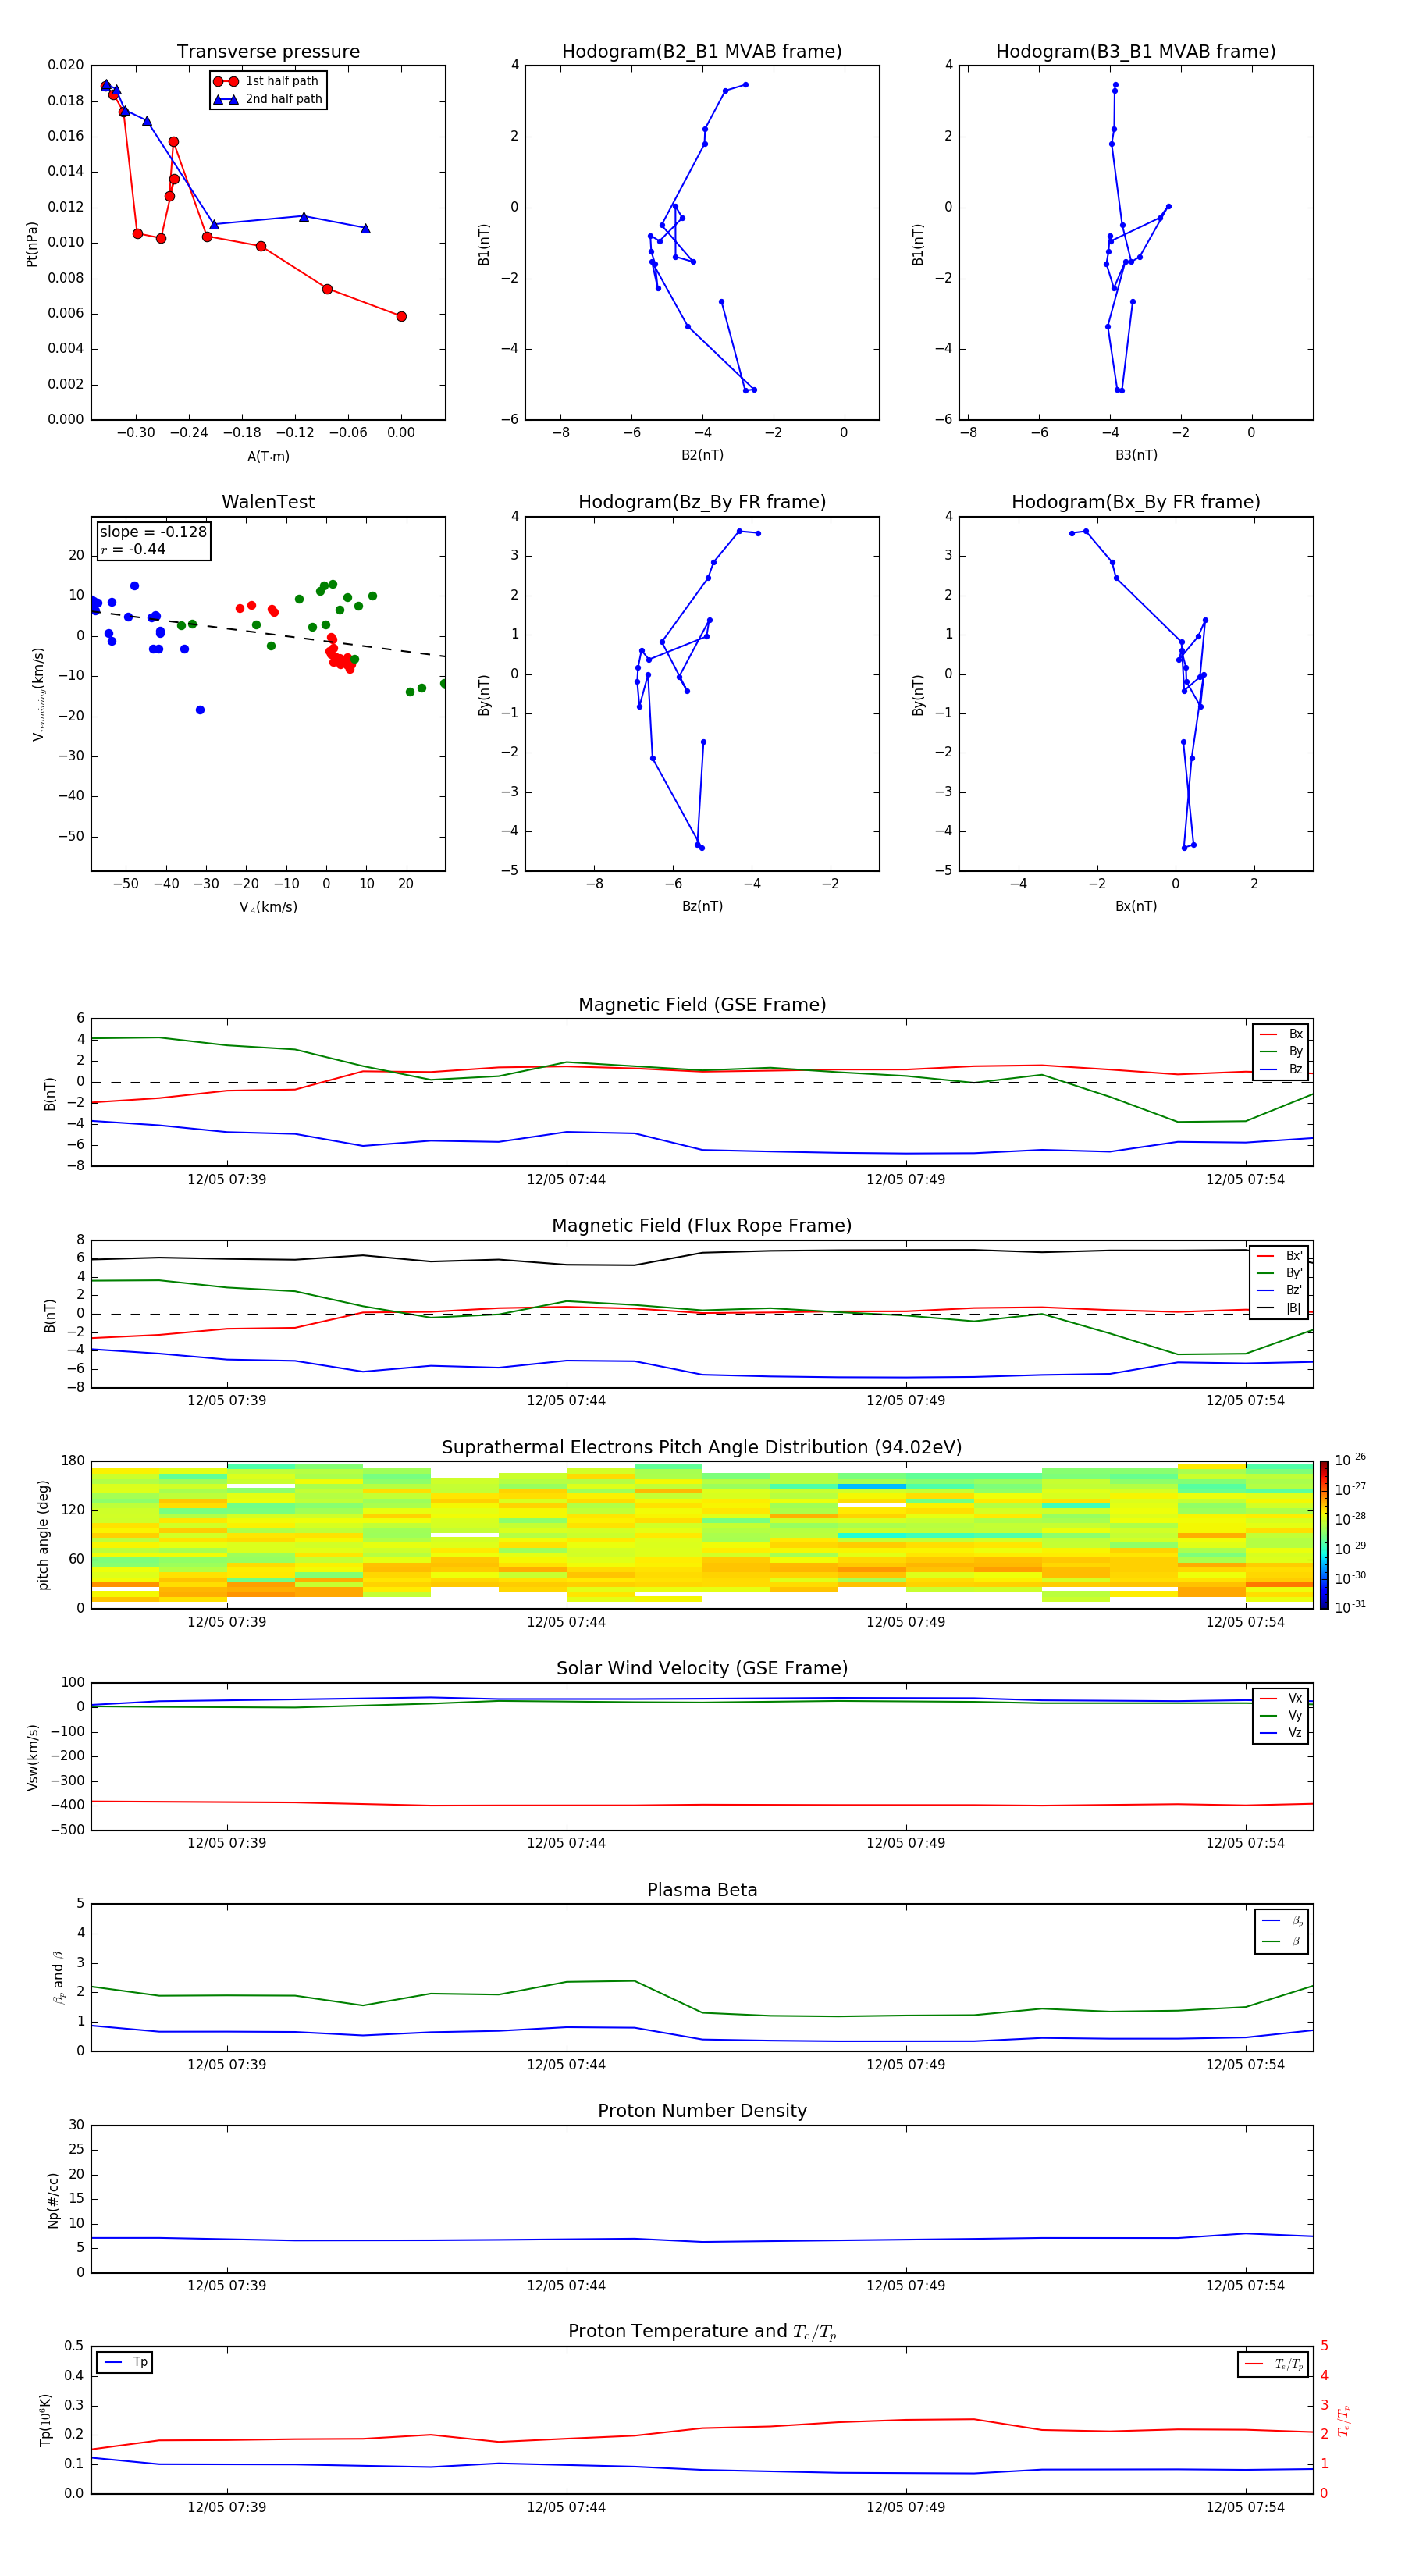Click the '2nd half path' legend entry

[267, 99]
